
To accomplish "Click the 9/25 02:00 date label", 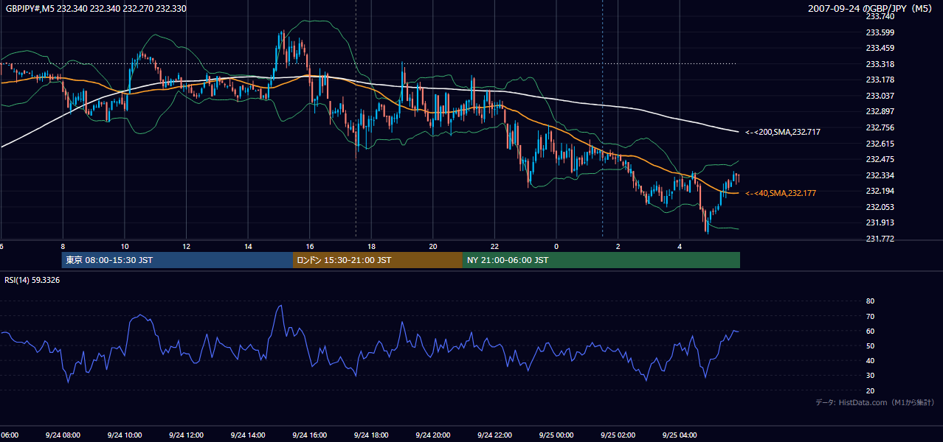I will [x=618, y=435].
